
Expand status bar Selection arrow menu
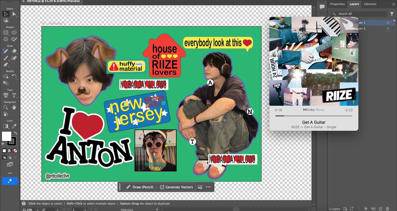(x=157, y=209)
